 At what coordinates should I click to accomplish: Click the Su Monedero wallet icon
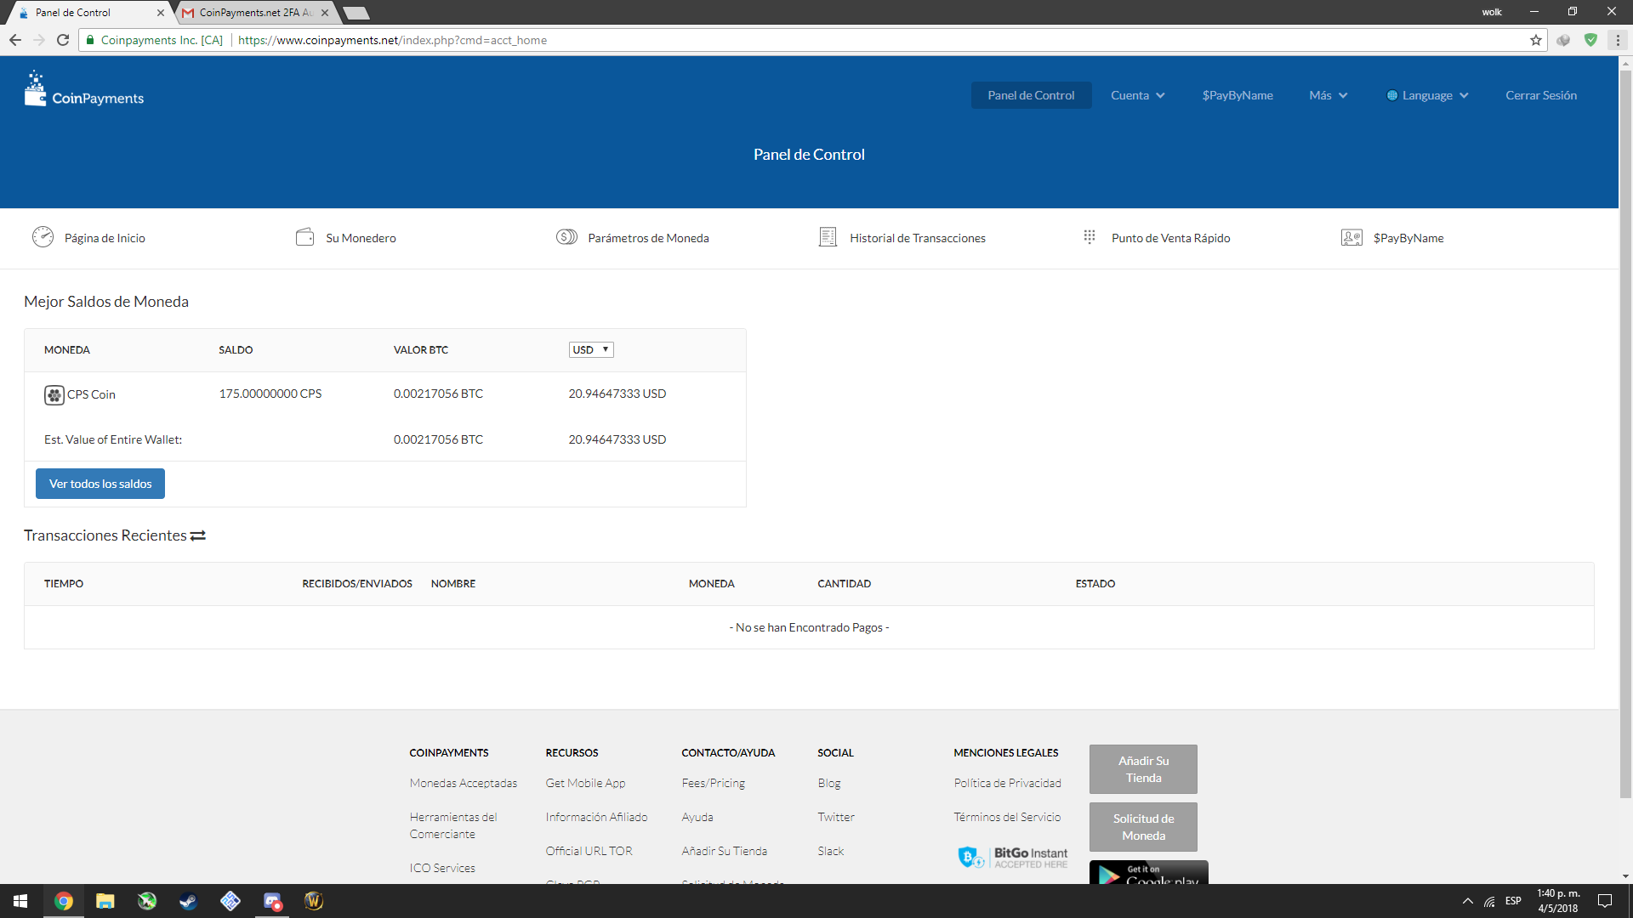[x=304, y=237]
